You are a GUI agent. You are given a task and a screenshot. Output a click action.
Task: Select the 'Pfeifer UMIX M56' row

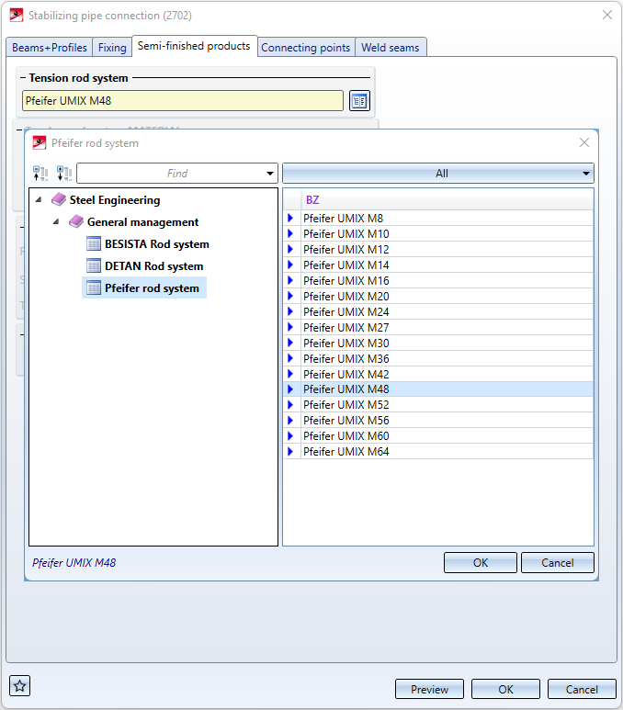tap(438, 420)
